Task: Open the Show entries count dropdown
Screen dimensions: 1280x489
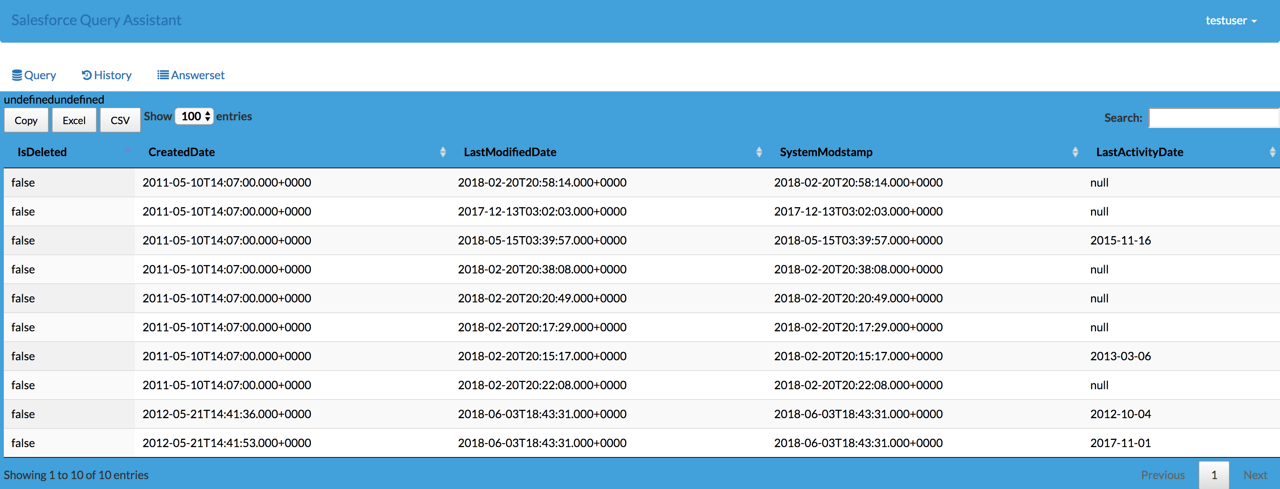Action: pos(194,116)
